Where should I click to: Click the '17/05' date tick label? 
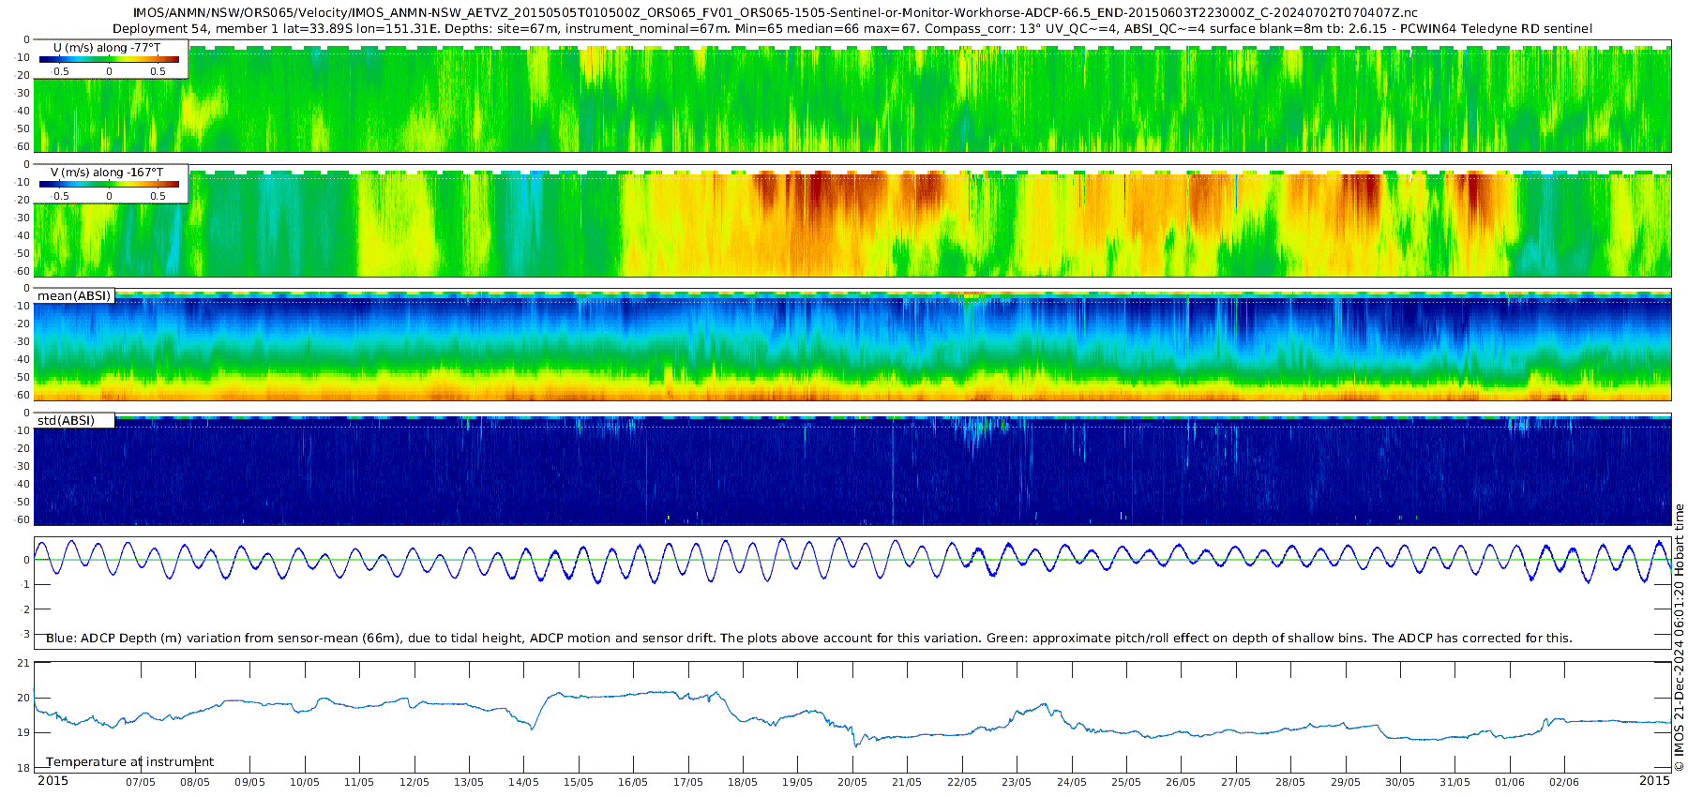688,782
